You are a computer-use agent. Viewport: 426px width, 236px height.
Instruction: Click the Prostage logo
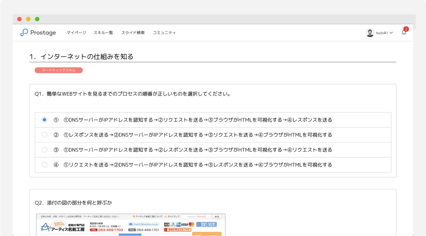click(38, 33)
